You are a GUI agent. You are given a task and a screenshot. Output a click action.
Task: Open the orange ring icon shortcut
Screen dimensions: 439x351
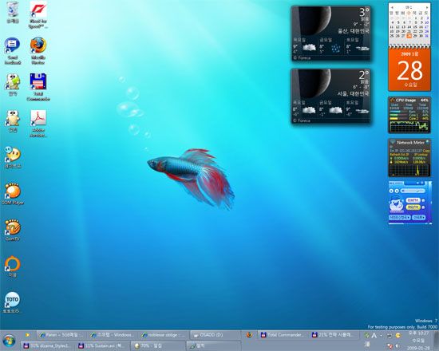(12, 266)
